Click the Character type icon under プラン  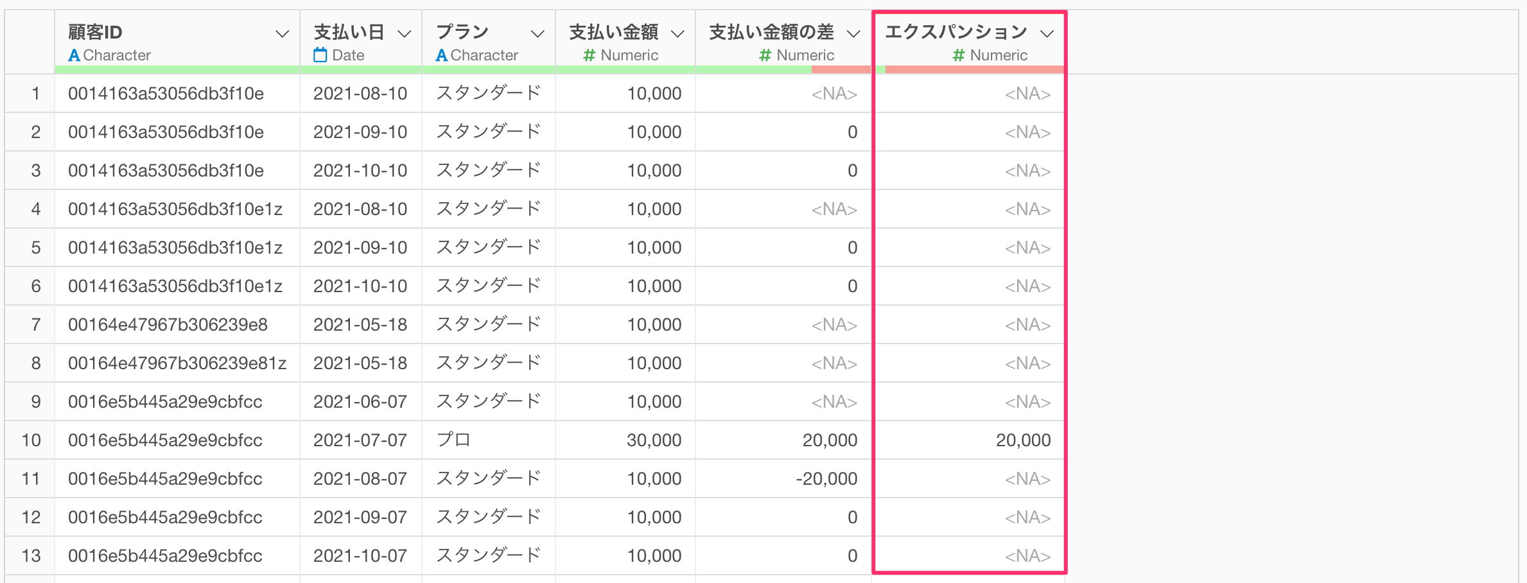pos(441,55)
